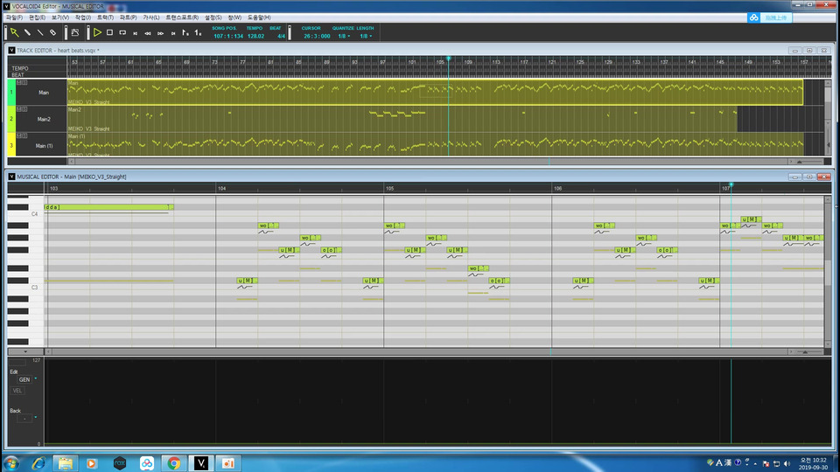
Task: Open the 파트(P) menu
Action: tap(128, 17)
